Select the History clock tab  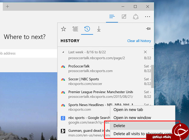click(87, 29)
